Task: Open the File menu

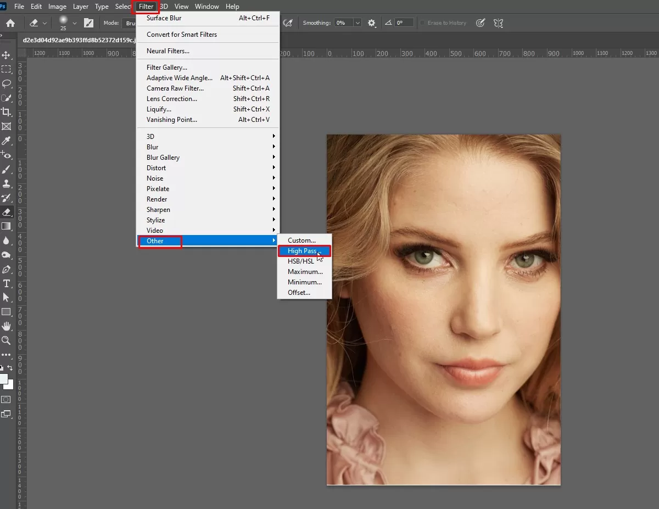Action: 19,7
